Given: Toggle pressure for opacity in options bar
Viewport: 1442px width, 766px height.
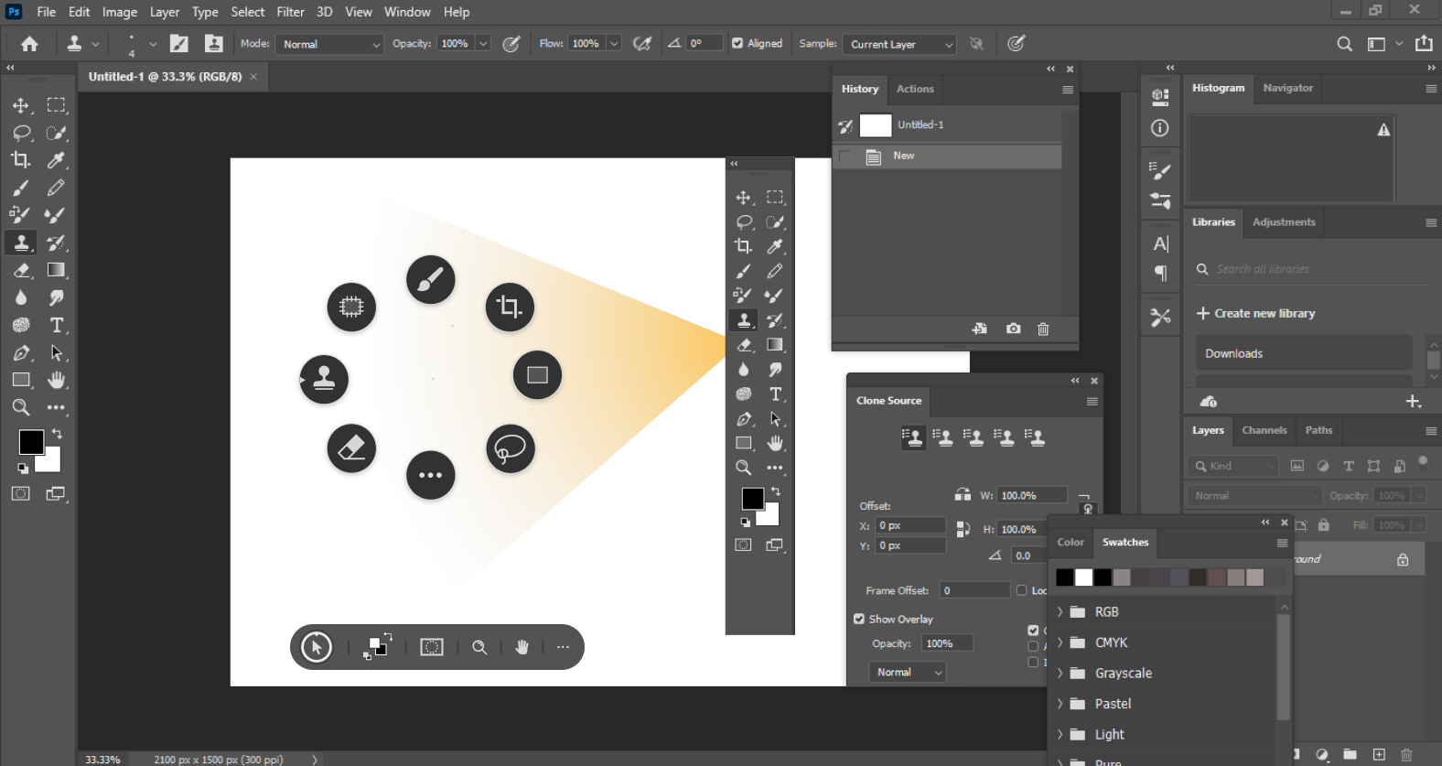Looking at the screenshot, I should [x=511, y=44].
